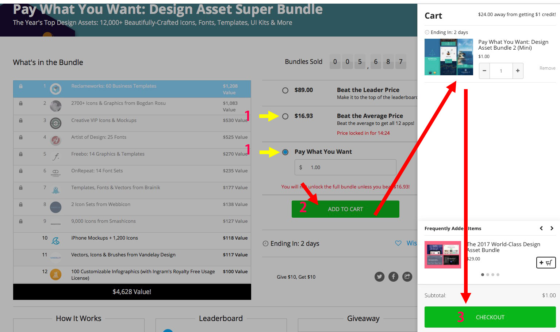Select the Pay What You Want radio
The image size is (560, 332).
(285, 152)
